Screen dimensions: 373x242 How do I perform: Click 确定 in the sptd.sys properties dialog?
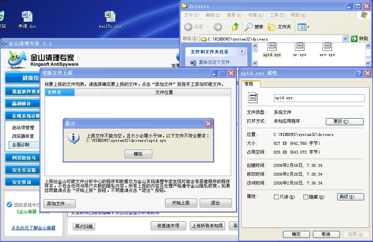(296, 234)
